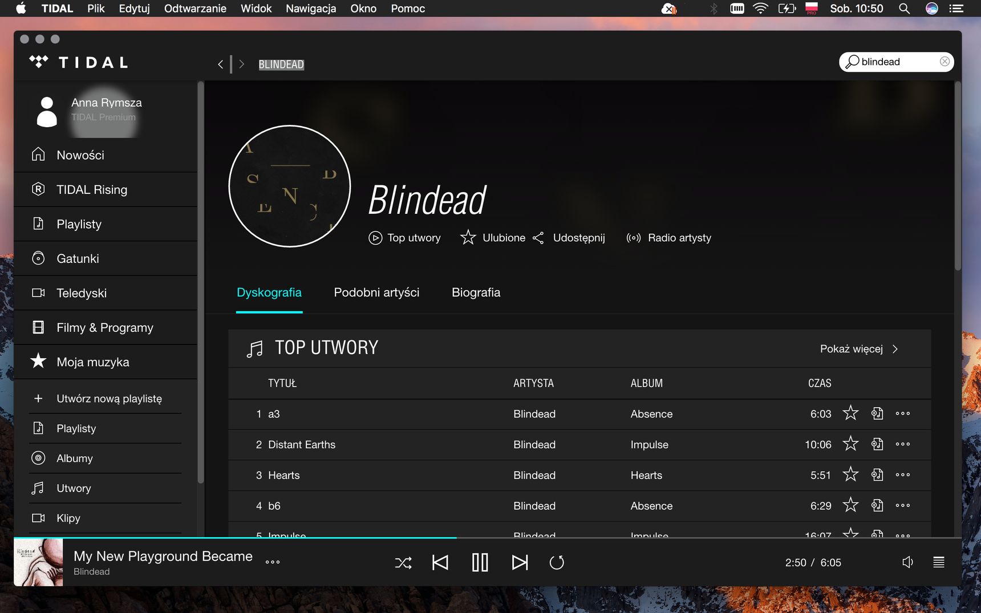
Task: Open play queue list icon
Action: pyautogui.click(x=939, y=562)
